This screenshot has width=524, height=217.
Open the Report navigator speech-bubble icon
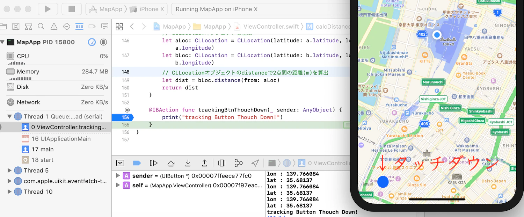[104, 27]
